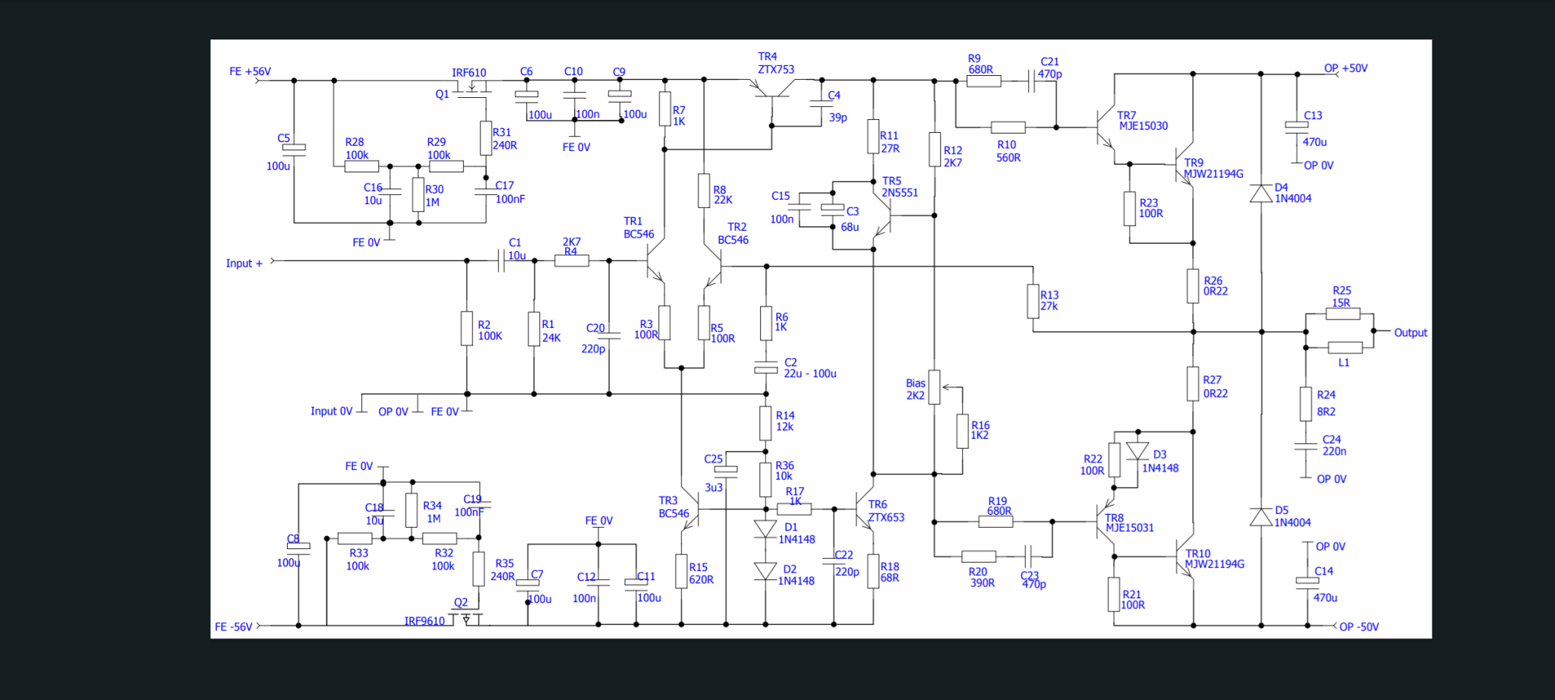Click the R24 8R2 resistor label
Screen dimensions: 1555x700
tap(1326, 403)
